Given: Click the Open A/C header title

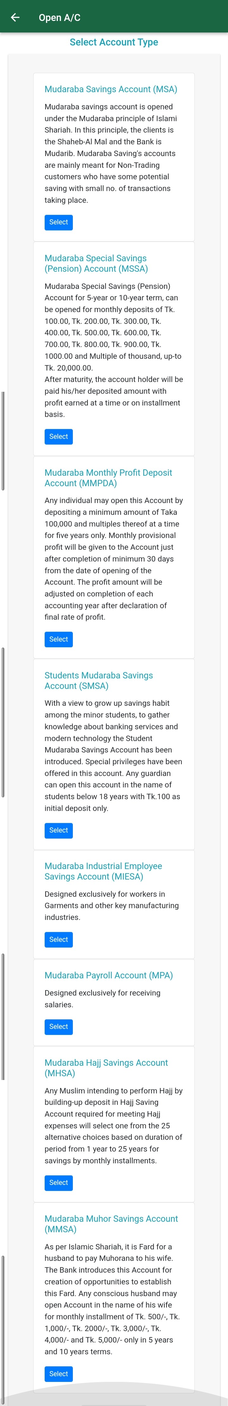Looking at the screenshot, I should 59,17.
